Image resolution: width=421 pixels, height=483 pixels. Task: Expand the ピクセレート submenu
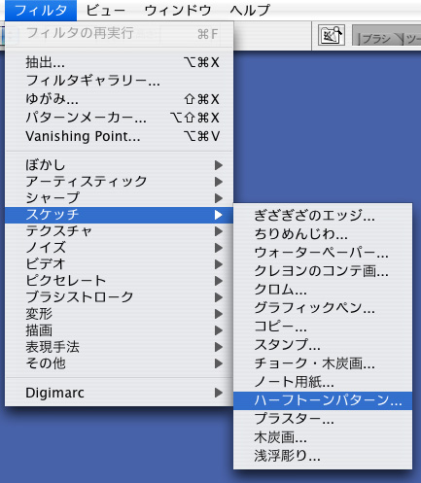pyautogui.click(x=120, y=281)
